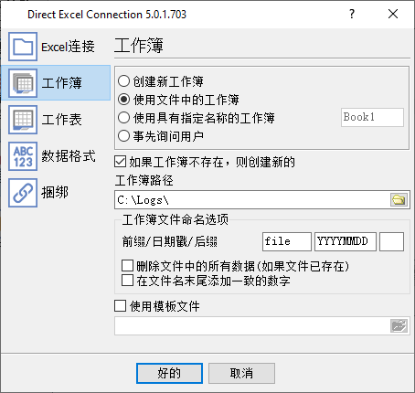Click the 工作簿文件命名选项 group title
The image size is (415, 393).
coord(176,219)
